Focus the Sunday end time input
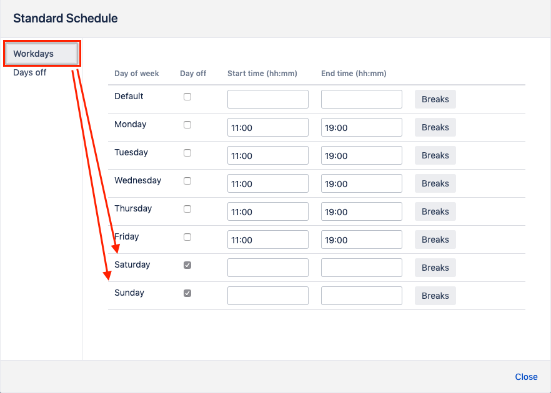551x393 pixels. click(361, 296)
